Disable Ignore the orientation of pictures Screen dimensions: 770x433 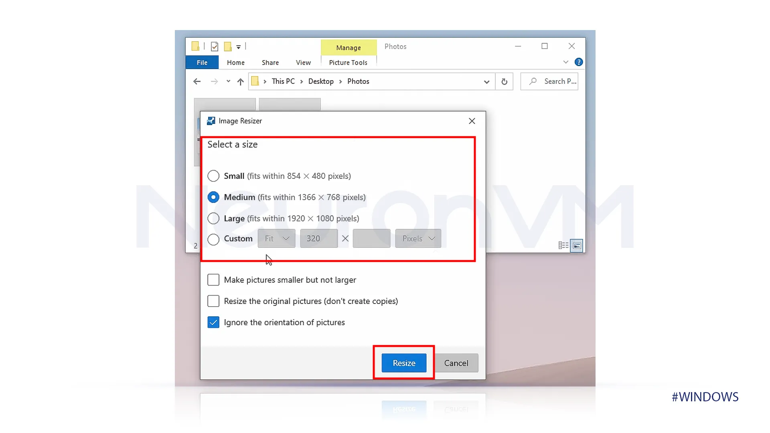pyautogui.click(x=213, y=322)
